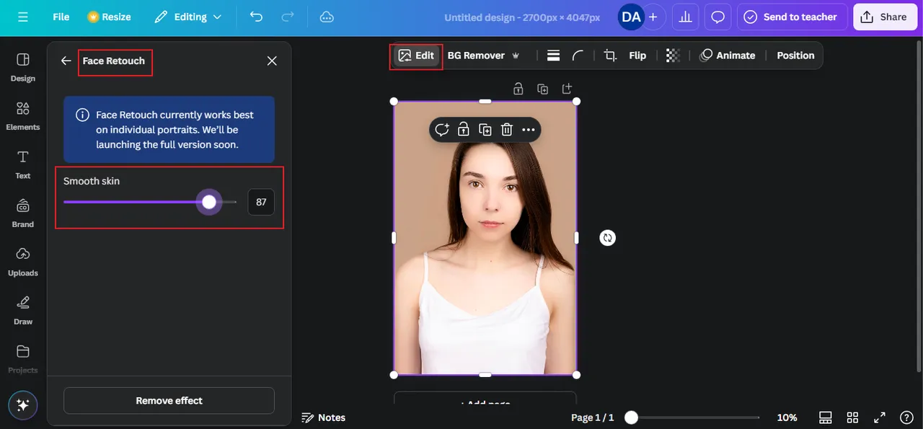Toggle fullscreen presentation mode

880,417
